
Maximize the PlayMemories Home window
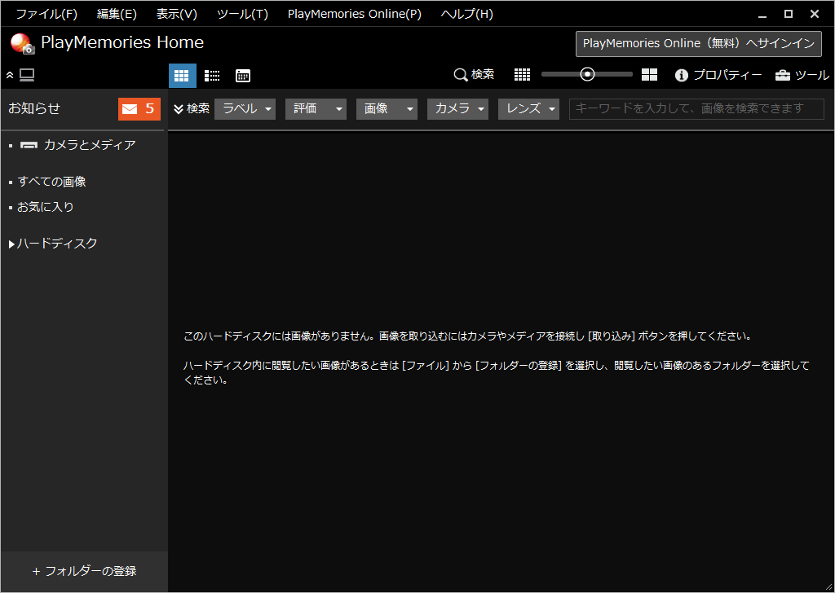[789, 15]
